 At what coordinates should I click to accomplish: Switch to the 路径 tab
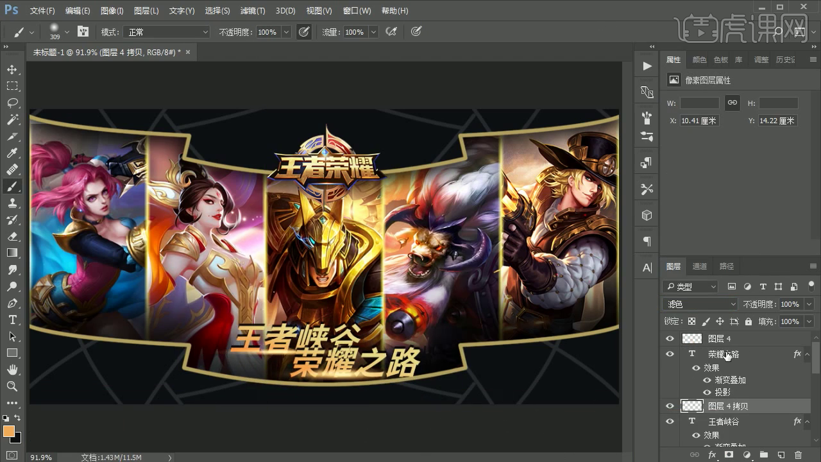click(x=727, y=266)
